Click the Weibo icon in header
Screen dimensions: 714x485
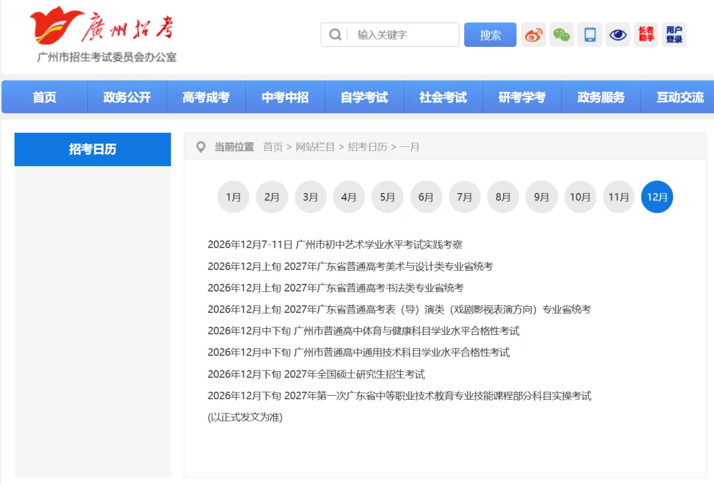tap(534, 34)
